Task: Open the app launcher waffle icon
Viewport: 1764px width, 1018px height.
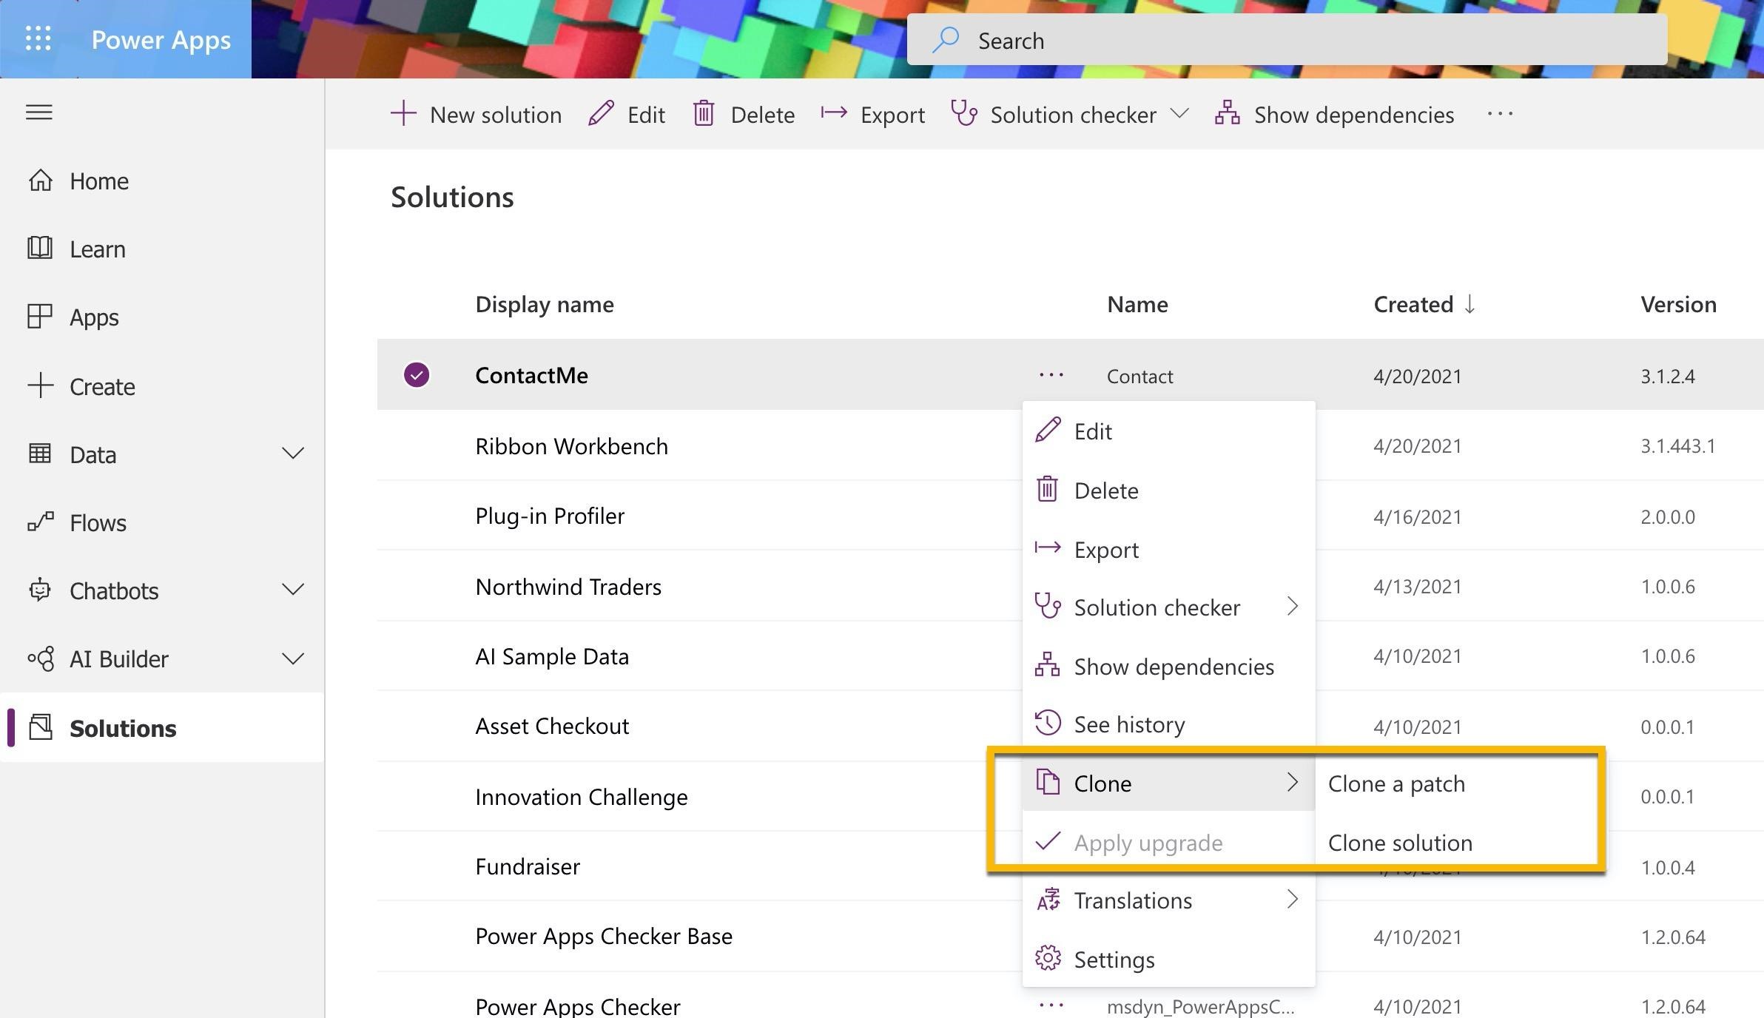Action: tap(38, 38)
